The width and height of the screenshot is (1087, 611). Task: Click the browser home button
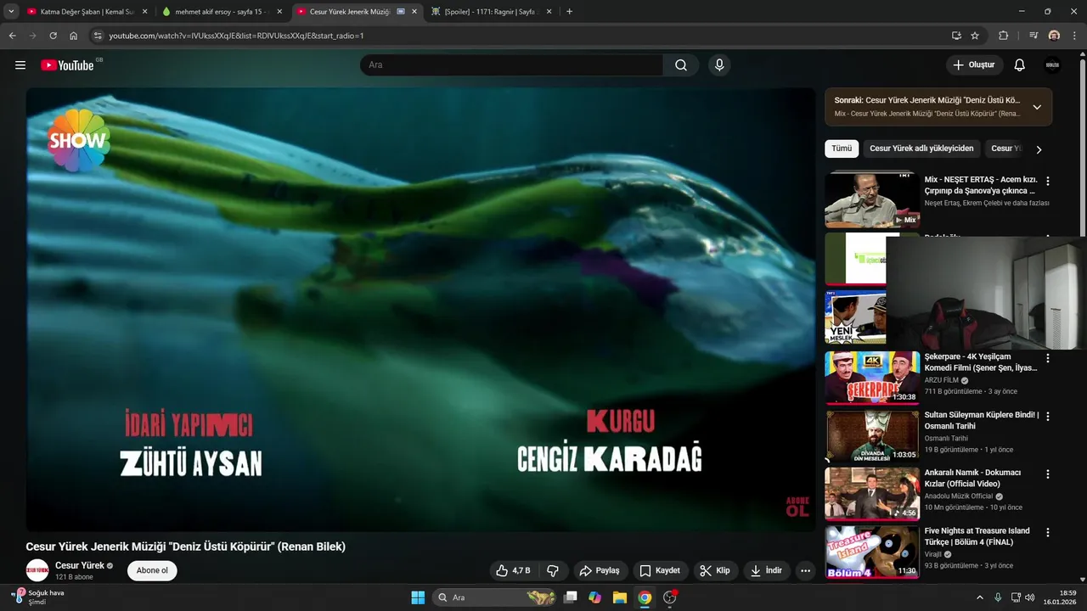[x=74, y=36]
